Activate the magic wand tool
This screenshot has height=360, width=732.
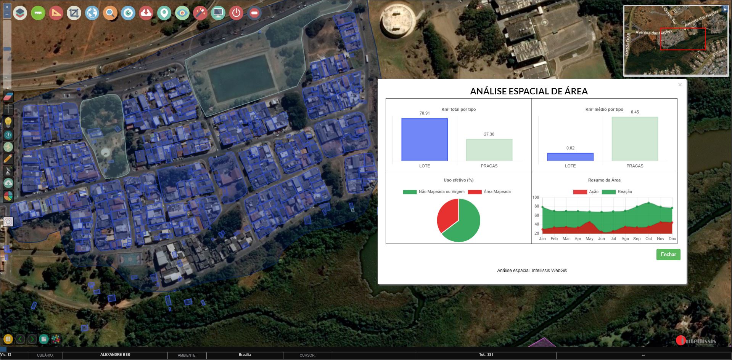pyautogui.click(x=200, y=13)
